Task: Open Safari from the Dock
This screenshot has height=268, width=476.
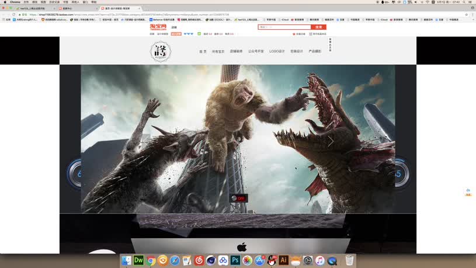Action: (x=175, y=260)
